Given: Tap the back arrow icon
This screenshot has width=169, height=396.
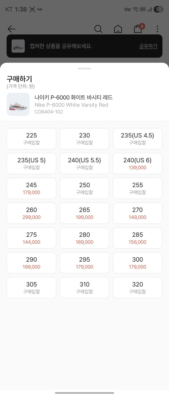Looking at the screenshot, I should 12,29.
